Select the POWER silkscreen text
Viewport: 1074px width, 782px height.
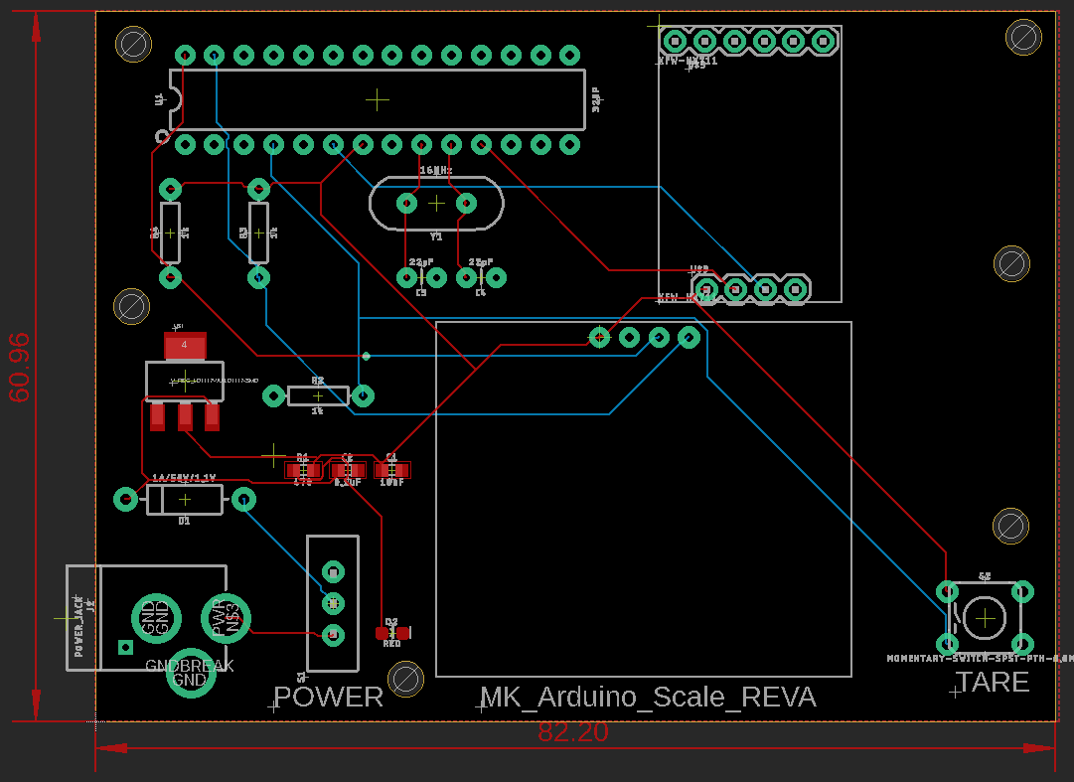click(x=328, y=698)
